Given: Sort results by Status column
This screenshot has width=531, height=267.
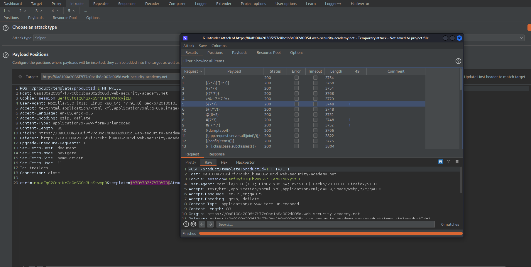Looking at the screenshot, I should coord(275,71).
